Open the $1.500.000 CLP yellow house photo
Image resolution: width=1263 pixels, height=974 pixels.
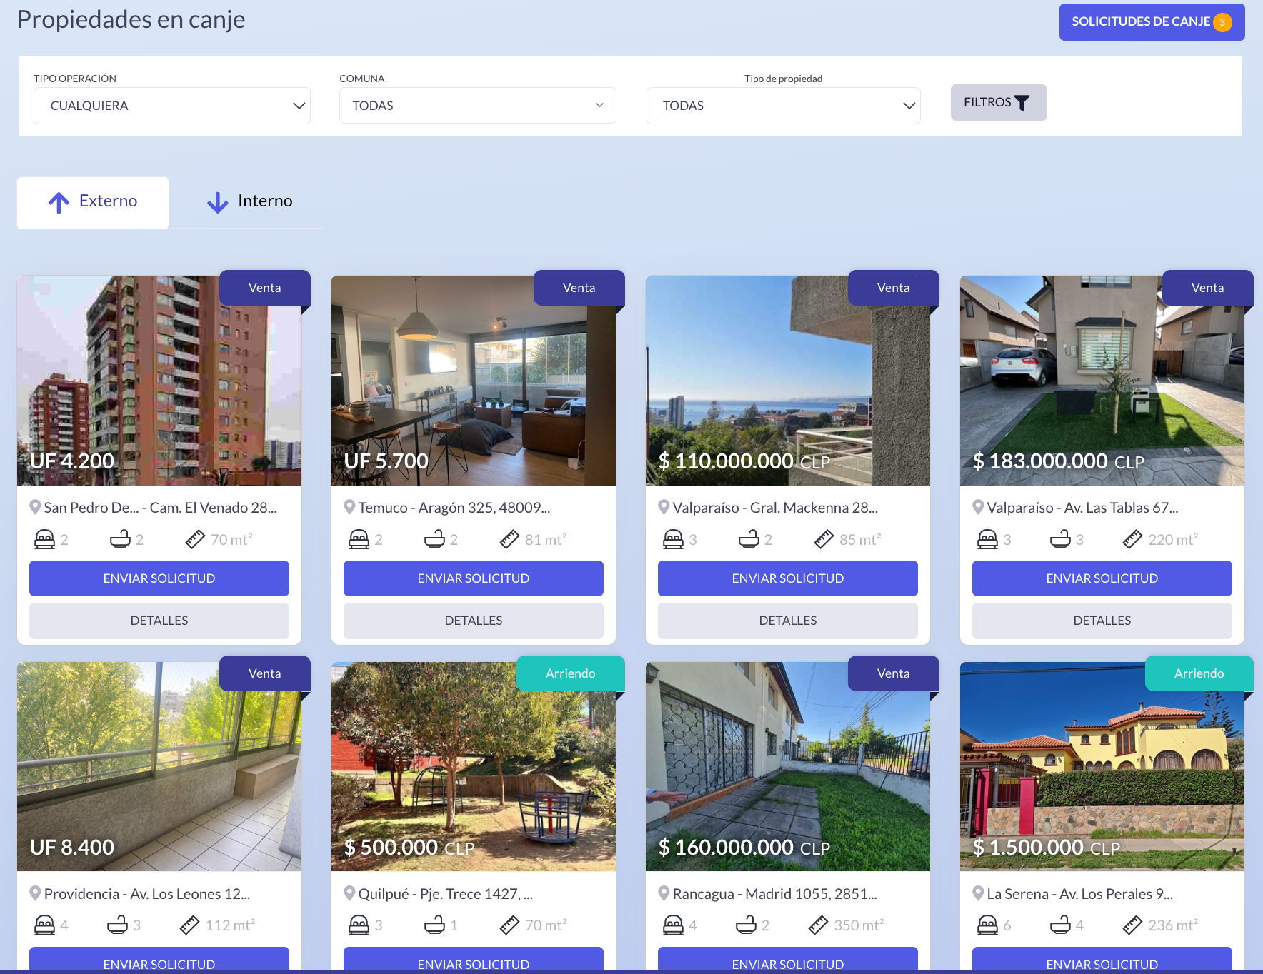point(1102,766)
